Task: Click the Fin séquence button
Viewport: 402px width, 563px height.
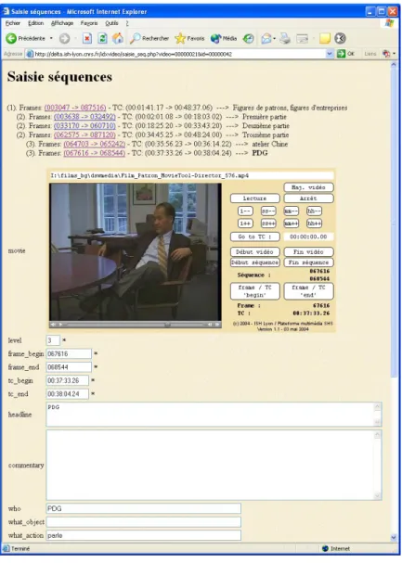Action: tap(308, 262)
